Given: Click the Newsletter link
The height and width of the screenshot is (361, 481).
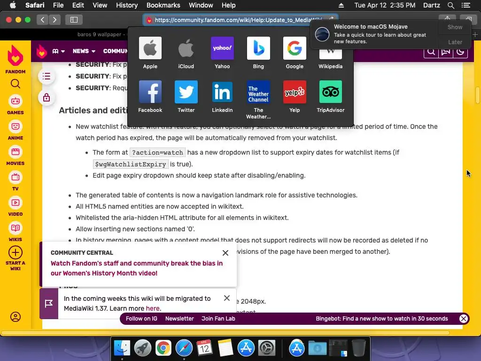Looking at the screenshot, I should coord(179,319).
